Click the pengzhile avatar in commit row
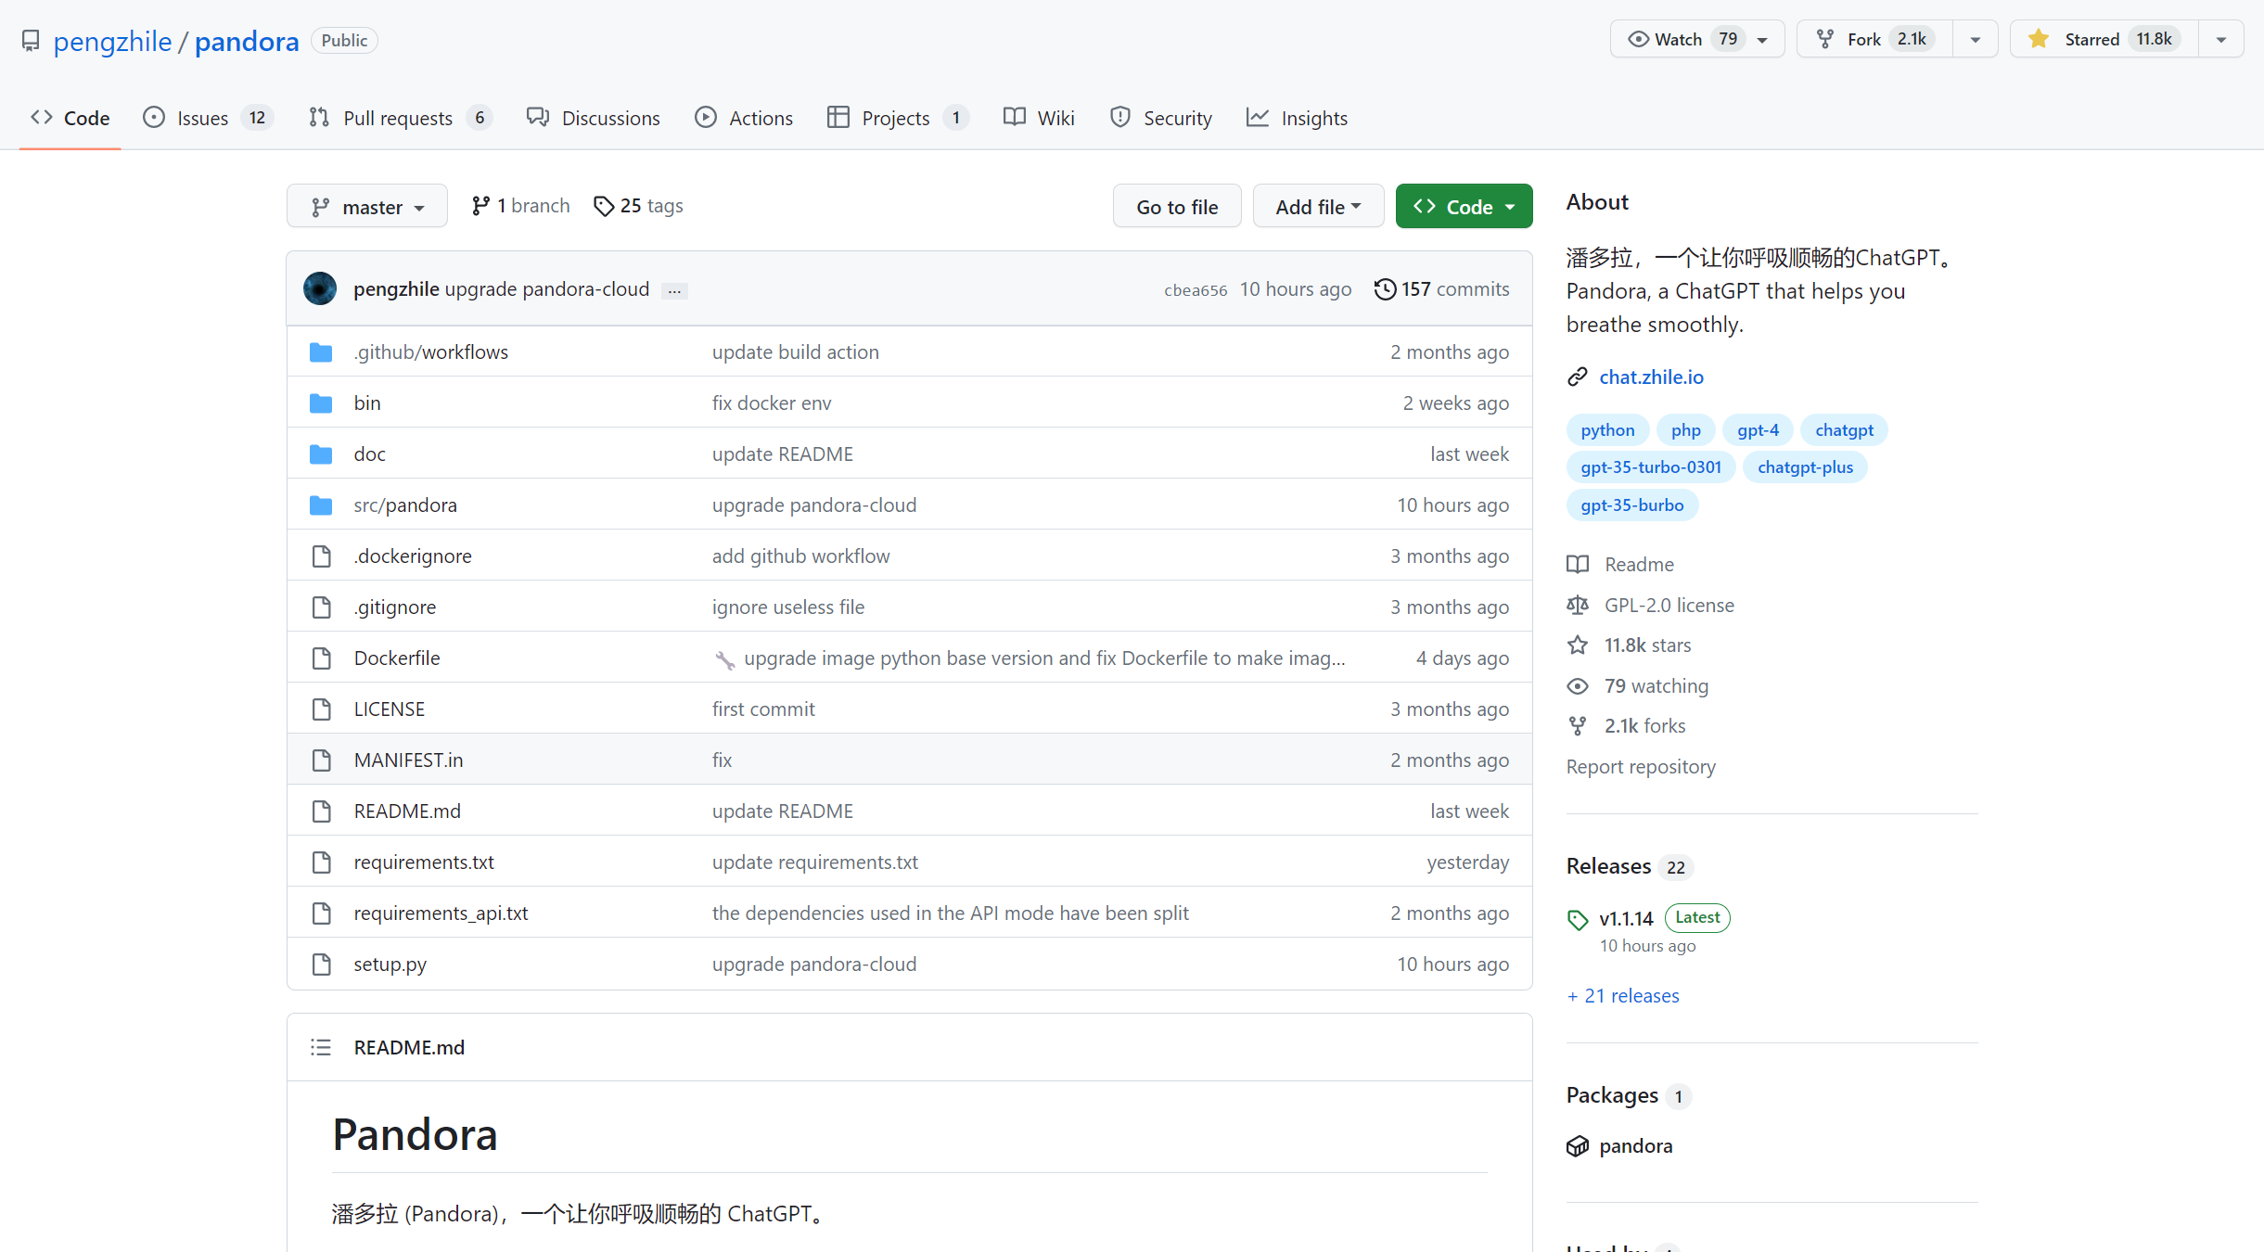Image resolution: width=2264 pixels, height=1252 pixels. click(x=320, y=288)
